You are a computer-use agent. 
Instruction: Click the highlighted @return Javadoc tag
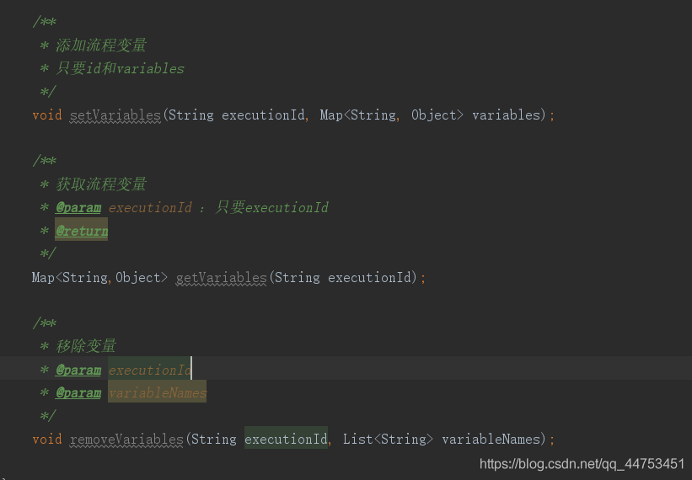pos(82,231)
